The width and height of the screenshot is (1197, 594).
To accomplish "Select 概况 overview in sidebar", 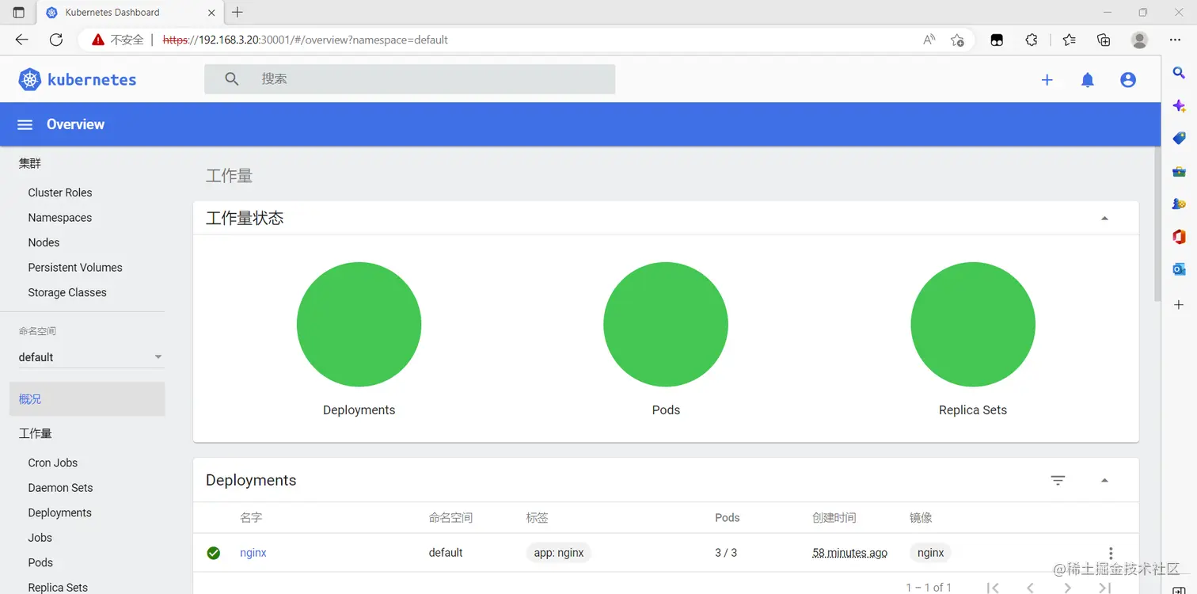I will (x=87, y=399).
